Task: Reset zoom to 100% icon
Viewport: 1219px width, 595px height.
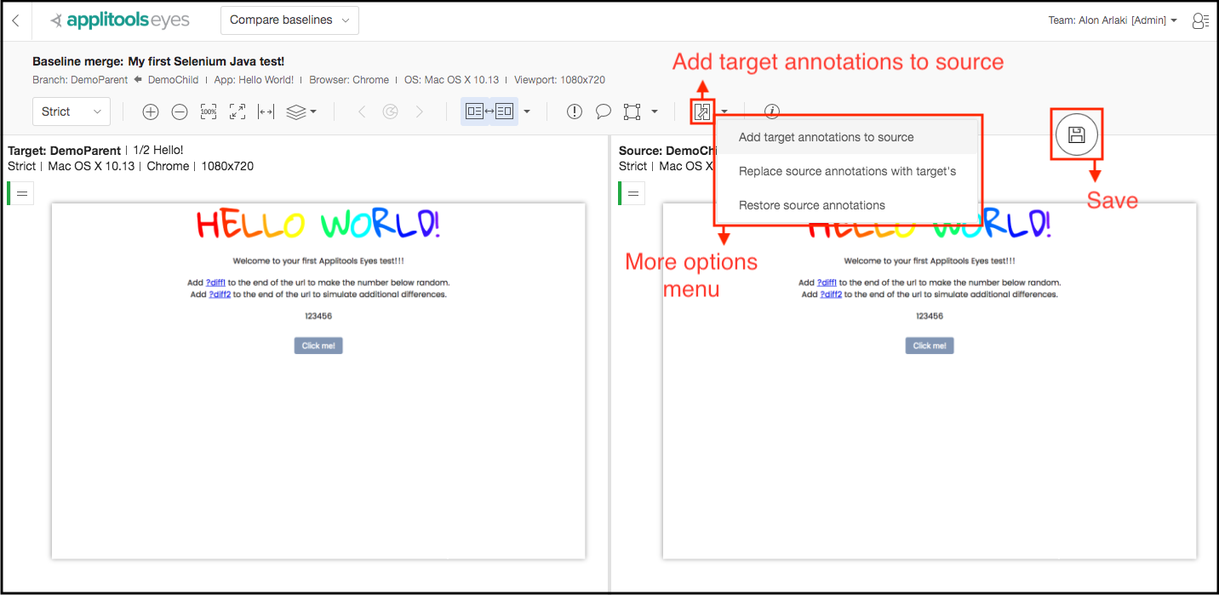Action: pyautogui.click(x=209, y=112)
